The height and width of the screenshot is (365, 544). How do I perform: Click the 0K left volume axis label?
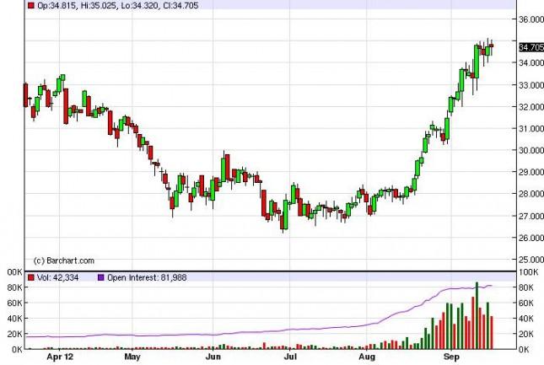pos(18,350)
